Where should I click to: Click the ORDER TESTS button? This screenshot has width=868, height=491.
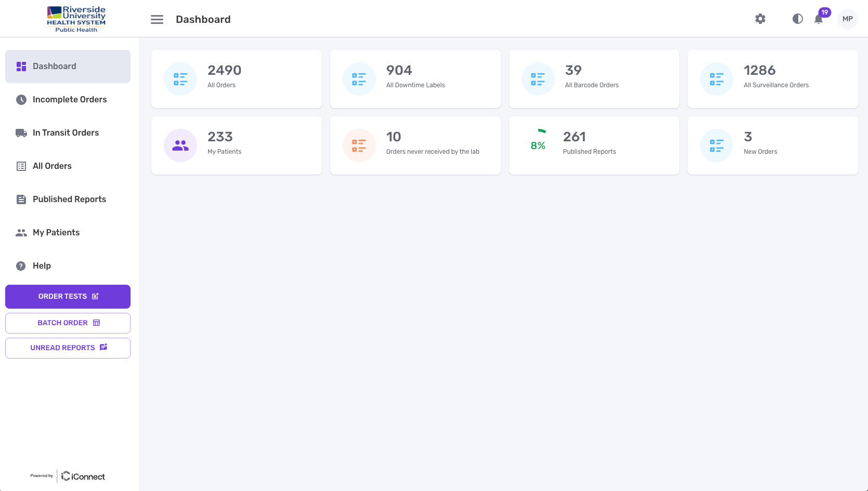pos(68,296)
